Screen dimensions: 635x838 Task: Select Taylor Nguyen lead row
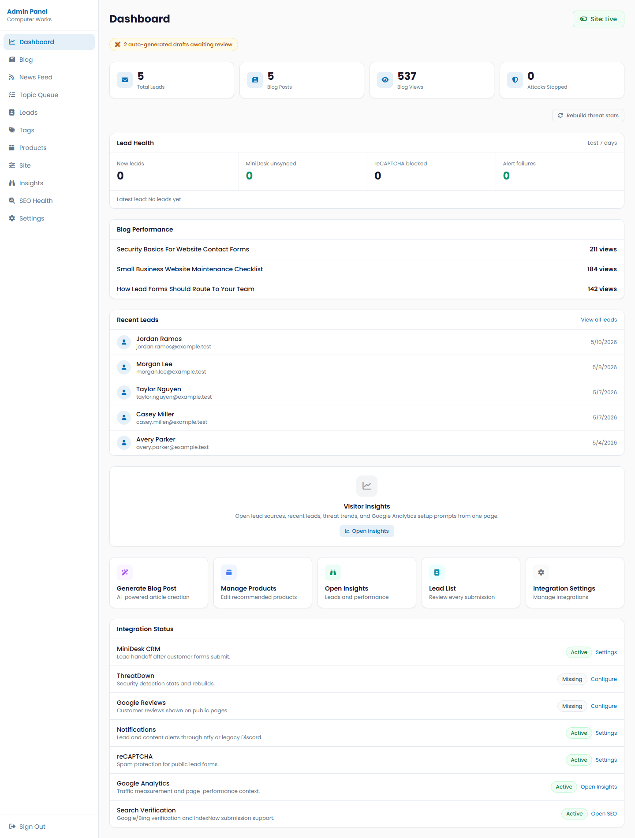(367, 393)
